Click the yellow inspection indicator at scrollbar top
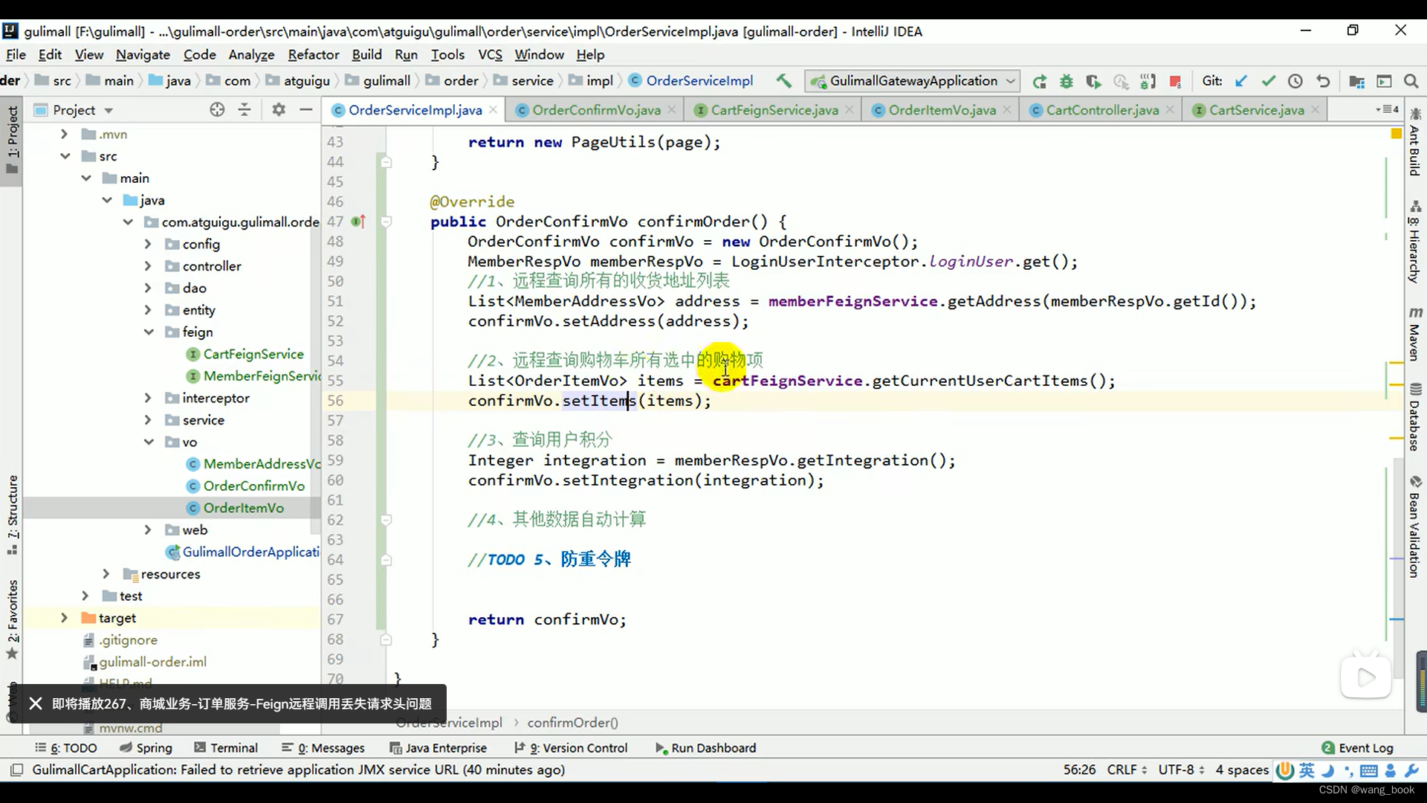The image size is (1427, 803). pos(1396,134)
